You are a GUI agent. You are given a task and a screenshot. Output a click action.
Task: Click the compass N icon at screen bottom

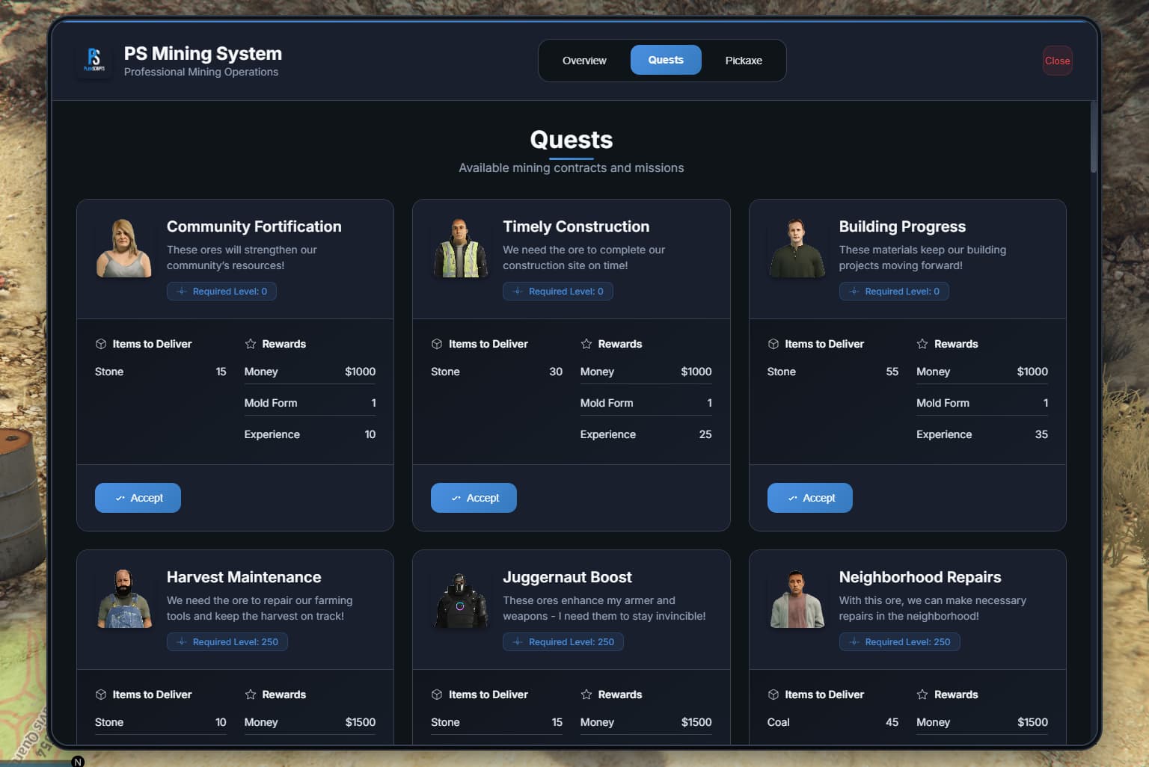click(x=78, y=762)
